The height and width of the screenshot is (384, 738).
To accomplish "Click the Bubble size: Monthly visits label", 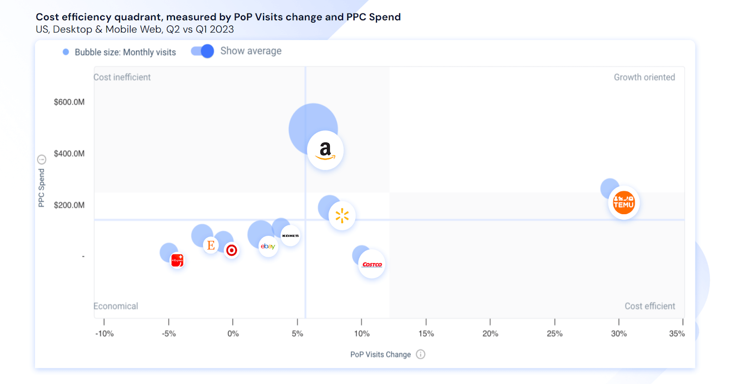I will (x=125, y=52).
